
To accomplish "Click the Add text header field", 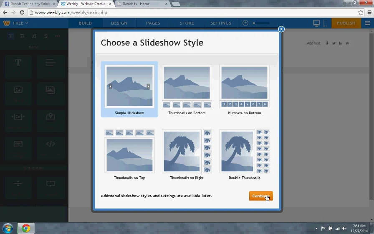I will coord(313,43).
